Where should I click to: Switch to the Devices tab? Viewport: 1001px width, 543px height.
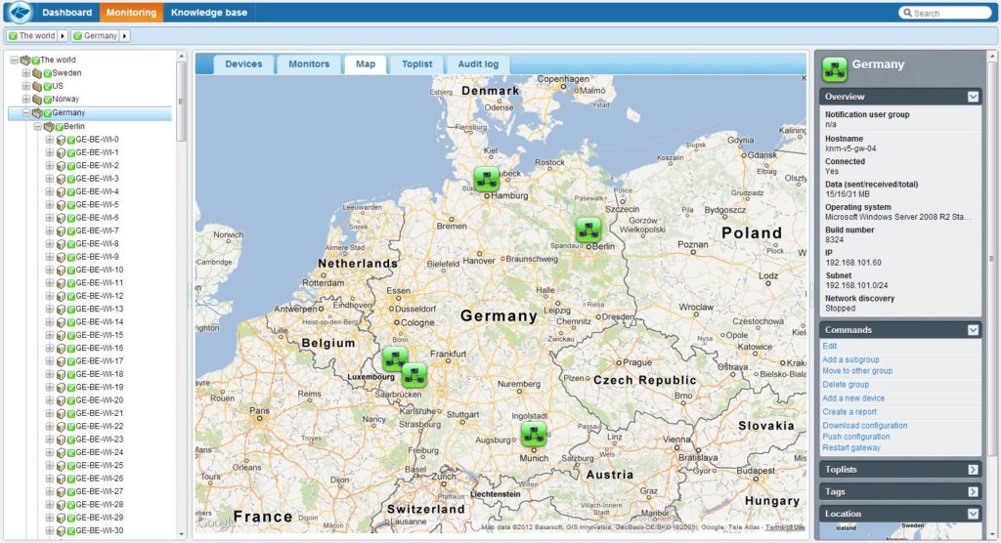pyautogui.click(x=243, y=64)
